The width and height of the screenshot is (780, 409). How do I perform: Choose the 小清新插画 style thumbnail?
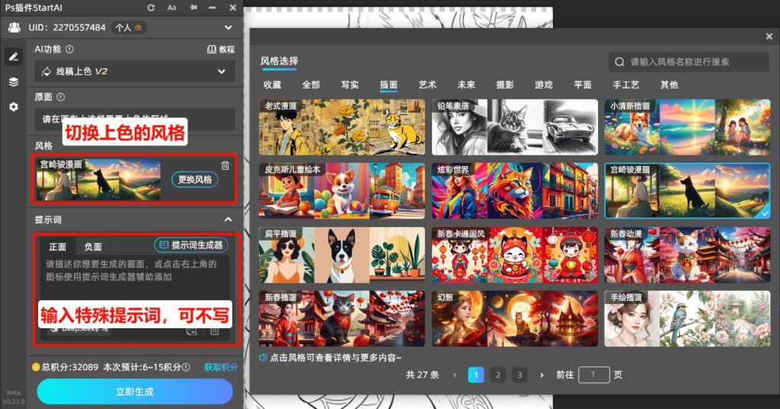click(688, 127)
